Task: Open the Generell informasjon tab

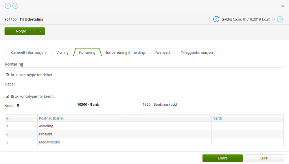Action: (x=28, y=52)
